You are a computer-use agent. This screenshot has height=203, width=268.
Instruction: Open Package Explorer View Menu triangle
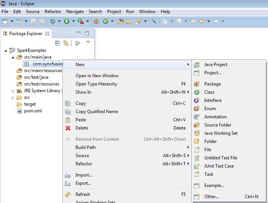[88, 42]
